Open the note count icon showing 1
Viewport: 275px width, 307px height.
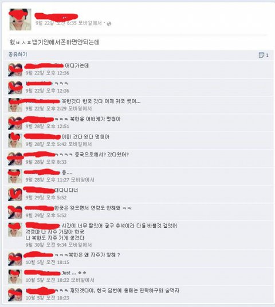(x=264, y=55)
